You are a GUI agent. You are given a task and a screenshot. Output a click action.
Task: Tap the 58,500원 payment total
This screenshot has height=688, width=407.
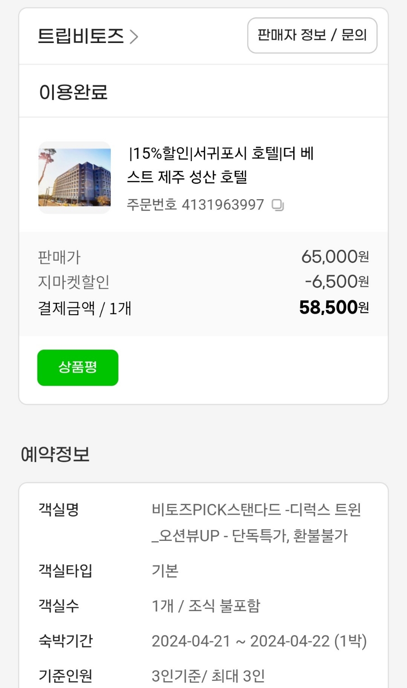[x=334, y=308]
